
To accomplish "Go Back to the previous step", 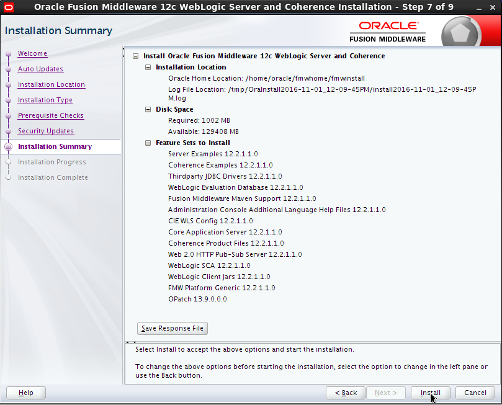I will [346, 393].
